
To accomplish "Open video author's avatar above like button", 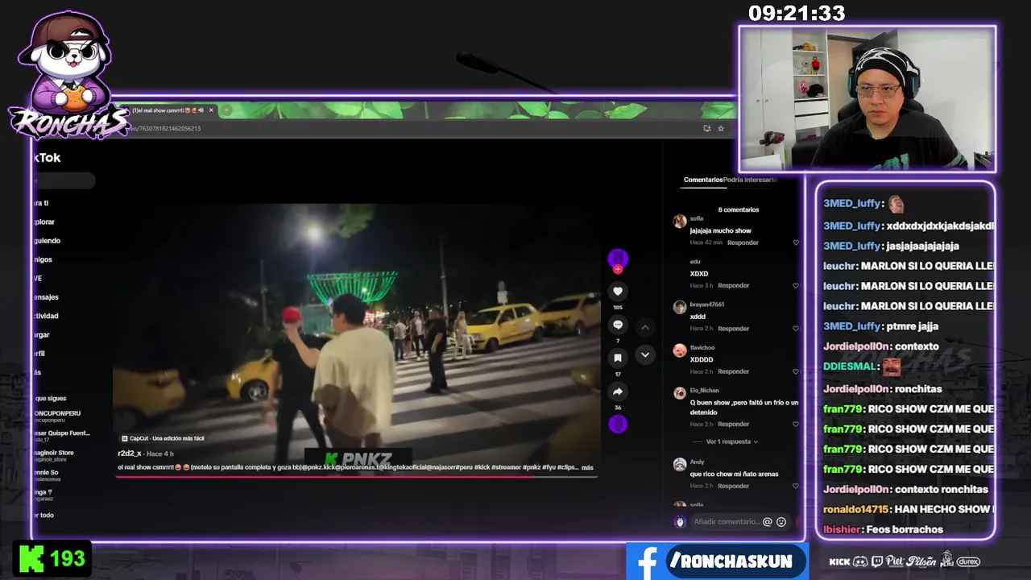I will (x=618, y=259).
